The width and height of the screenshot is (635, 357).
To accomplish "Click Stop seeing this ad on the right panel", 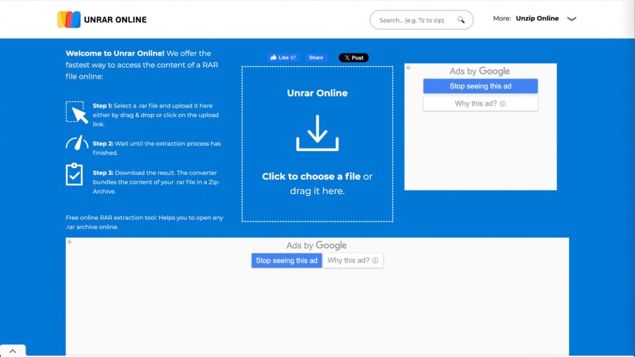I will click(480, 86).
